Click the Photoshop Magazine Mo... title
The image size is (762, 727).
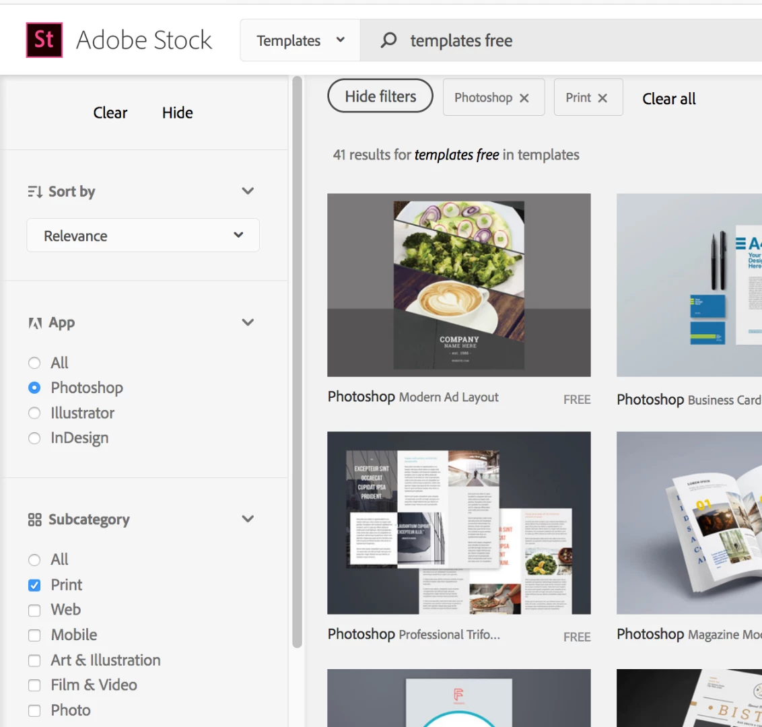[689, 634]
